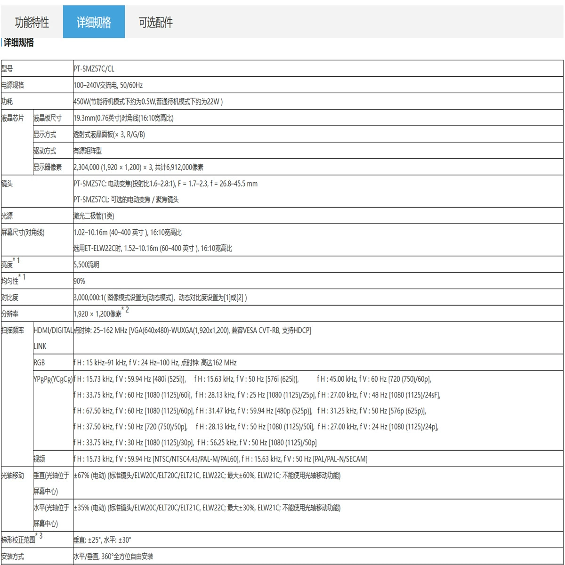
Task: Select the 90% uniformity value
Action: tap(80, 281)
